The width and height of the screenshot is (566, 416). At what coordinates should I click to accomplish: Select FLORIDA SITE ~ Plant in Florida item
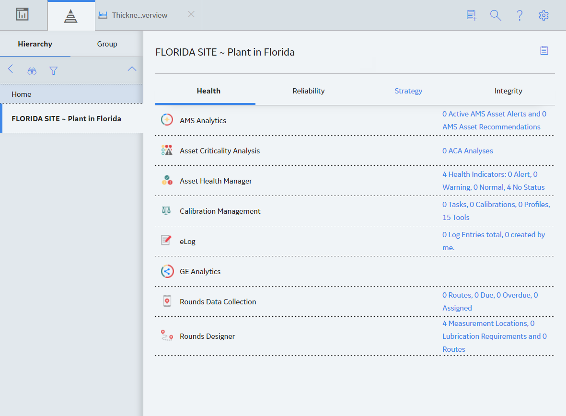(71, 118)
